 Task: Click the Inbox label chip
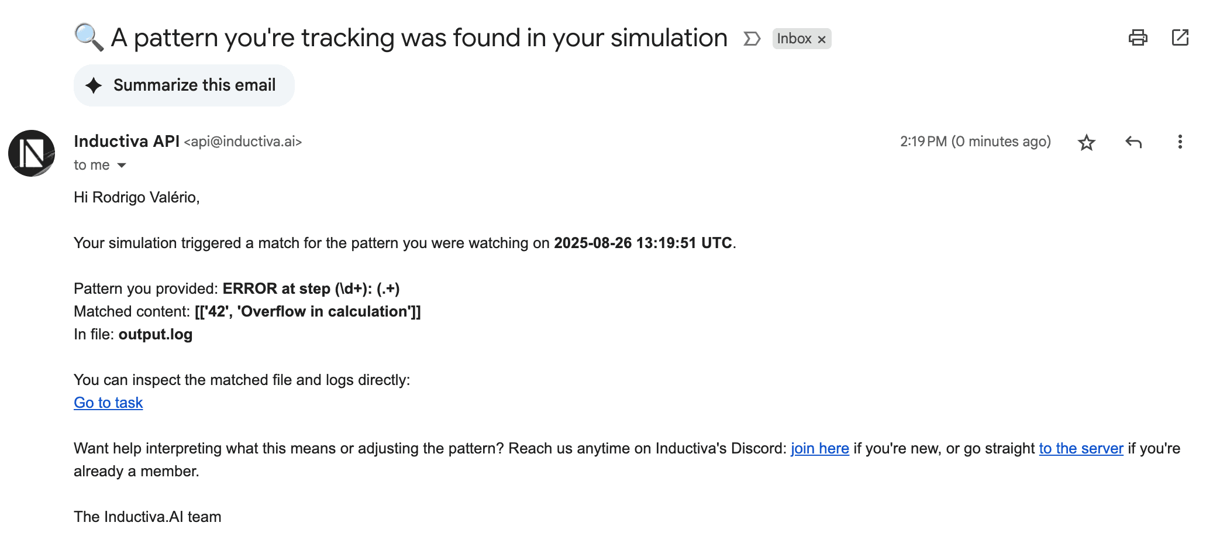[x=793, y=39]
